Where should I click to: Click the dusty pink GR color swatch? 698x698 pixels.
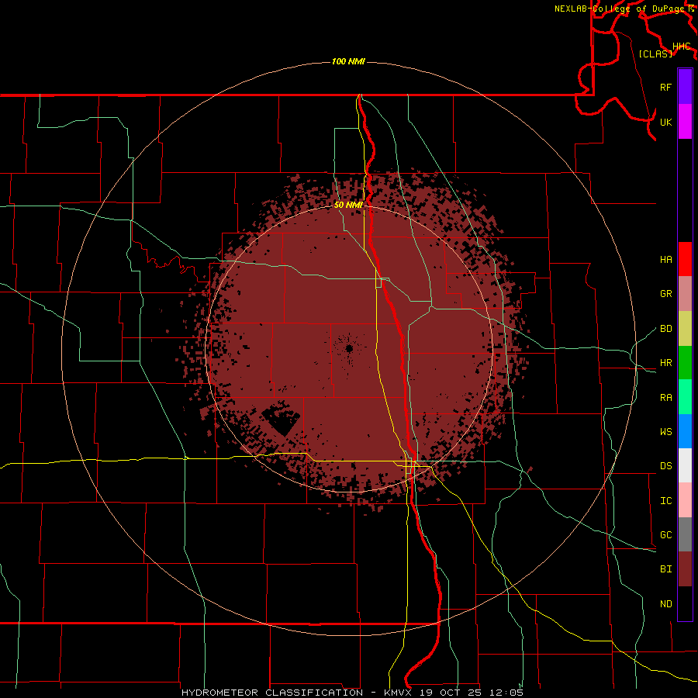[x=685, y=294]
